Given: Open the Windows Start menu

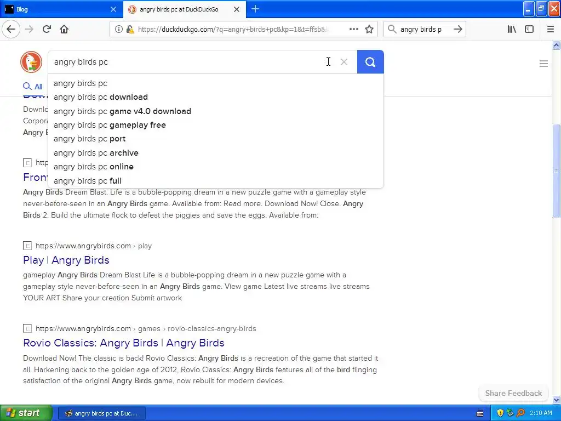Looking at the screenshot, I should tap(26, 413).
